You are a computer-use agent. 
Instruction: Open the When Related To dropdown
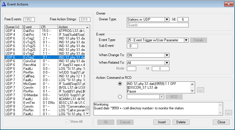point(167,63)
